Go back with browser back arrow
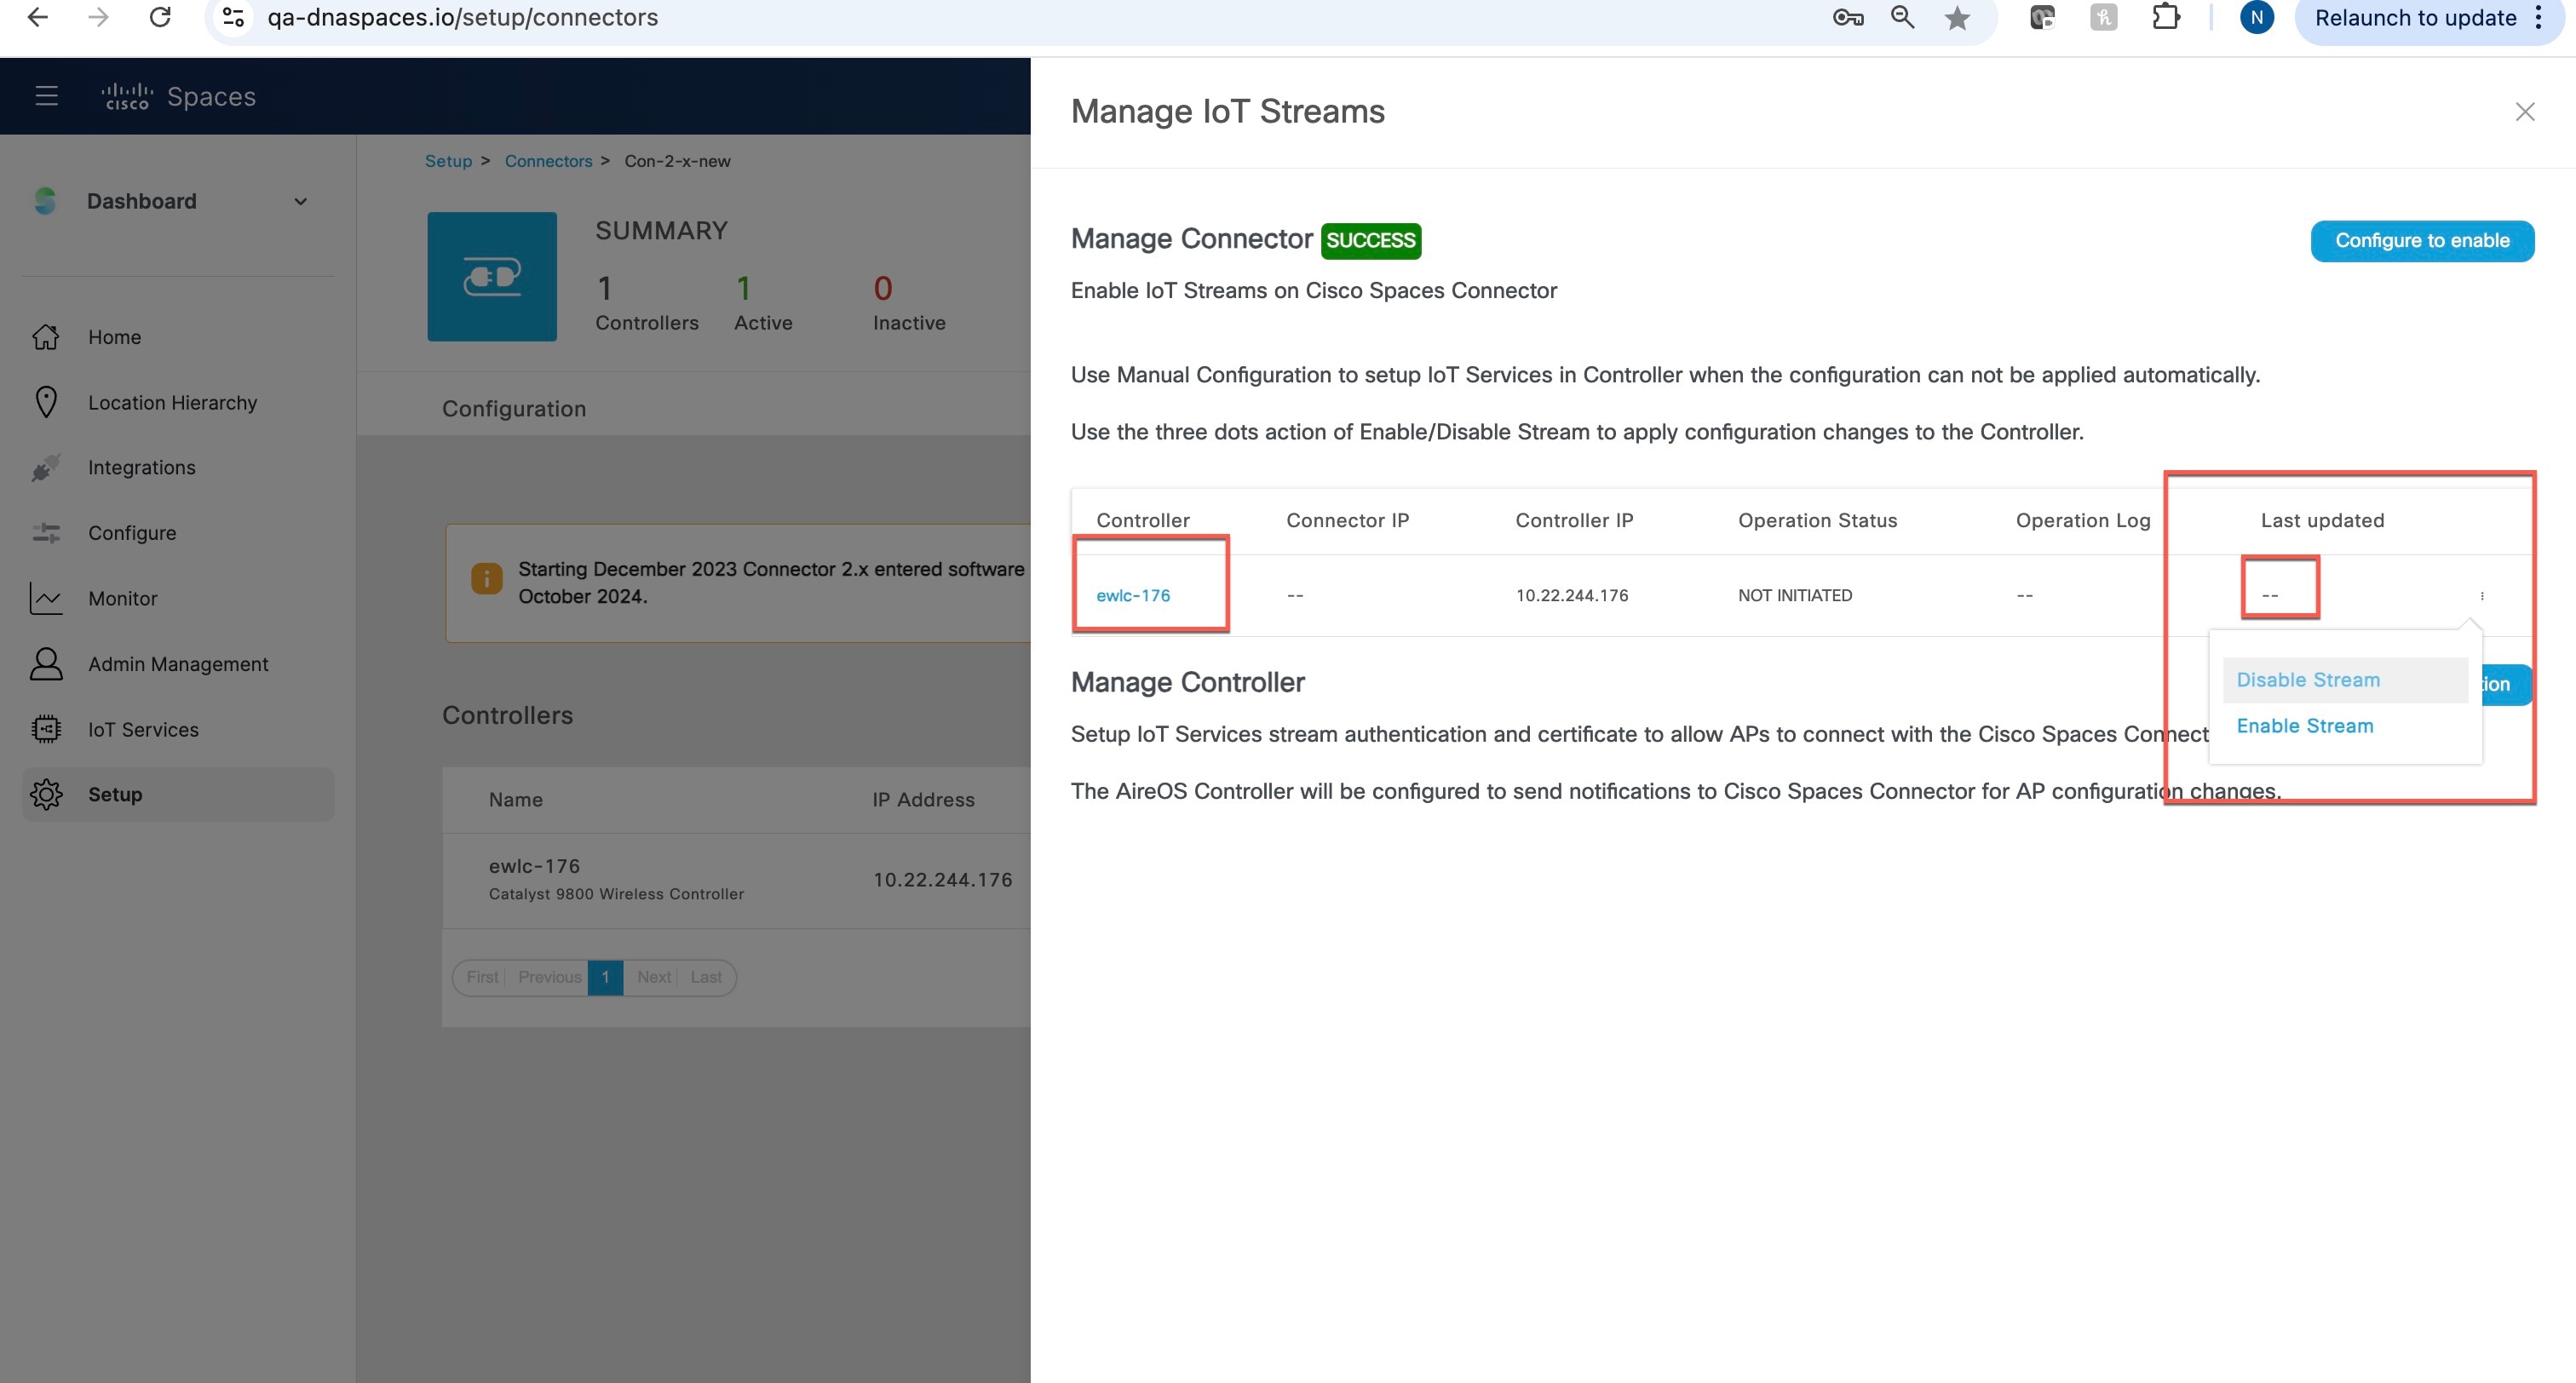This screenshot has height=1383, width=2576. click(x=38, y=17)
